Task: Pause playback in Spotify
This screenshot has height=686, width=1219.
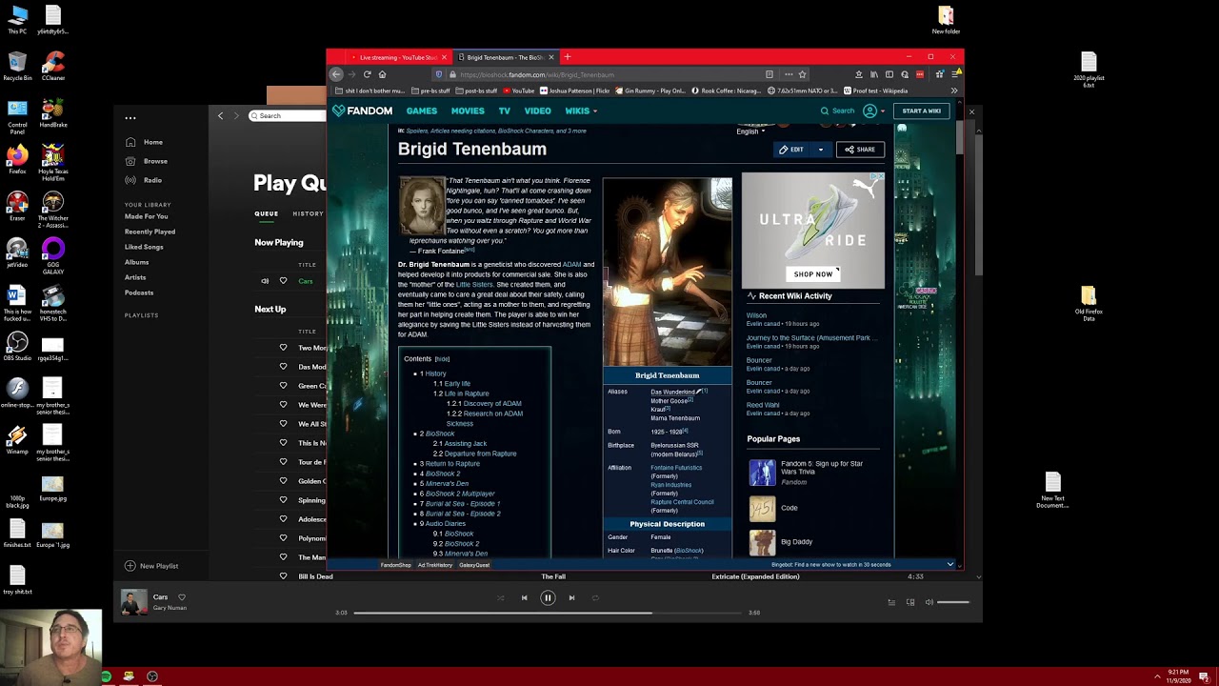Action: point(548,597)
